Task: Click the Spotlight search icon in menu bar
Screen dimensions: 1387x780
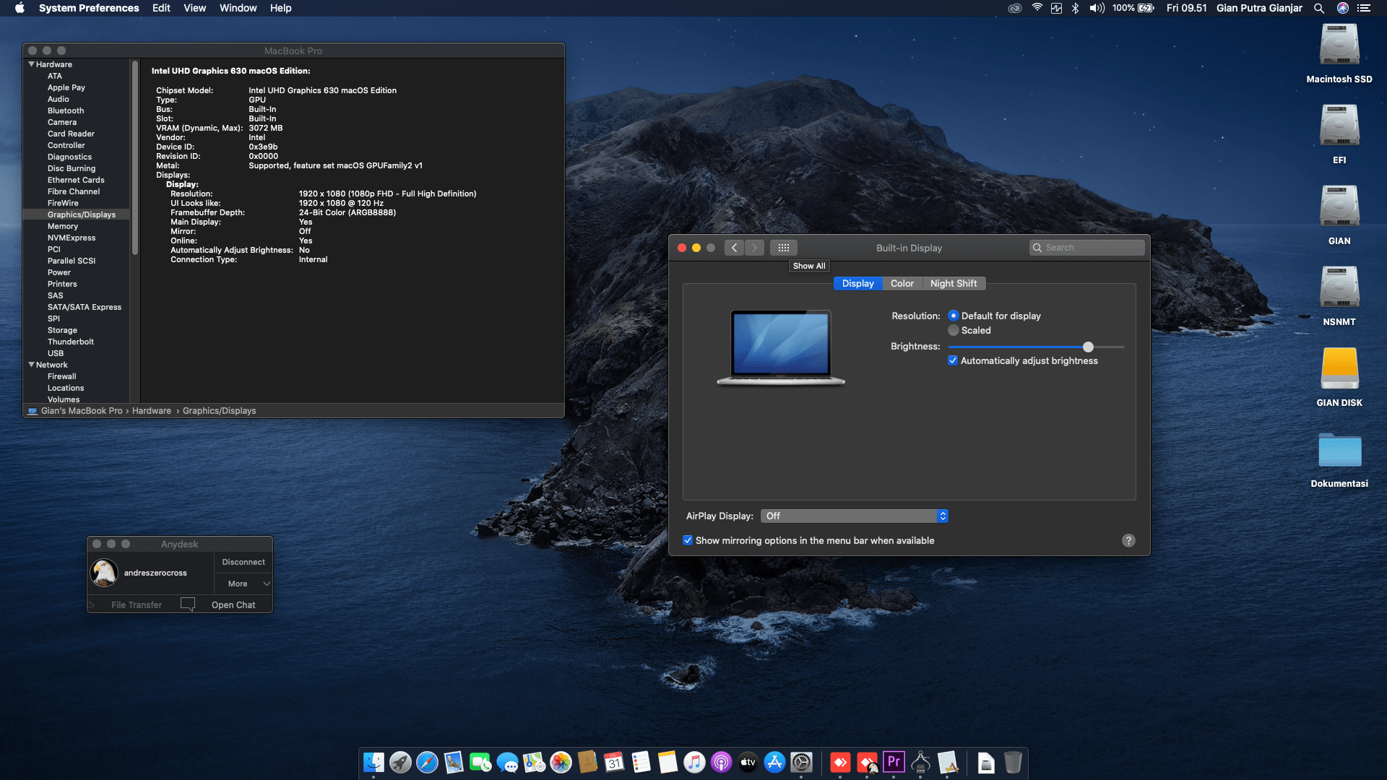Action: [1319, 8]
